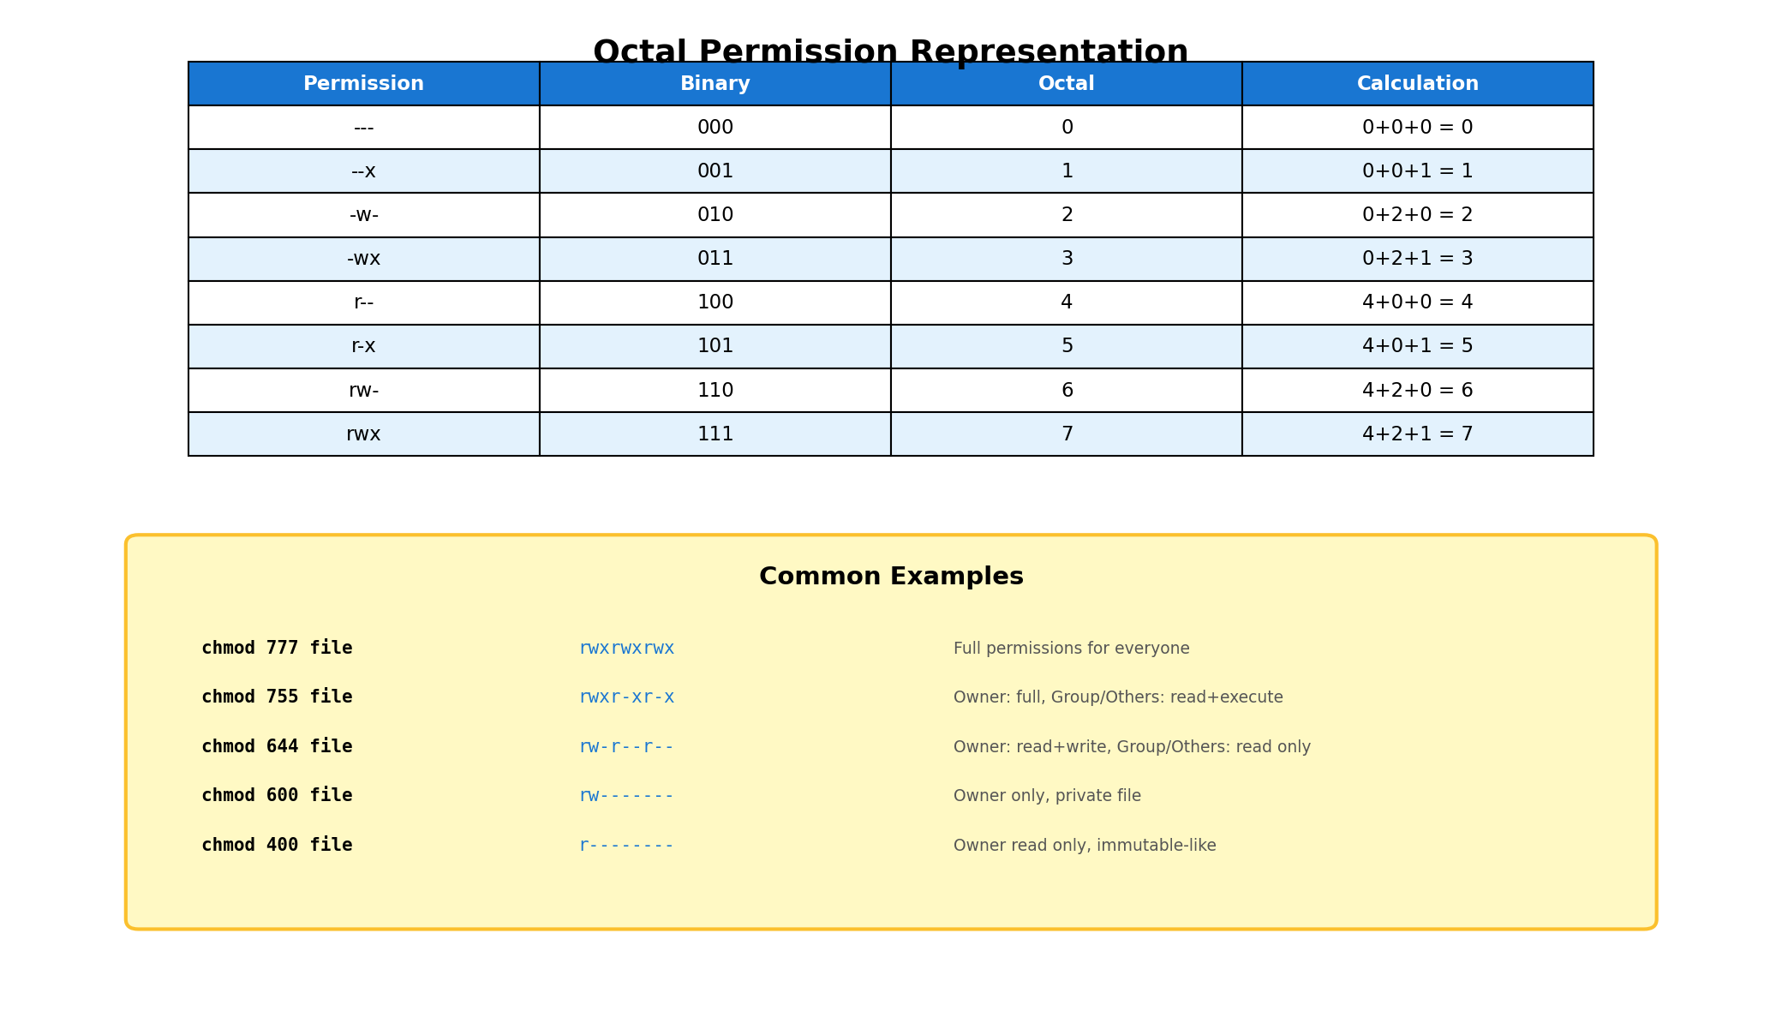
Task: Click the Calculation column header
Action: [x=1417, y=84]
